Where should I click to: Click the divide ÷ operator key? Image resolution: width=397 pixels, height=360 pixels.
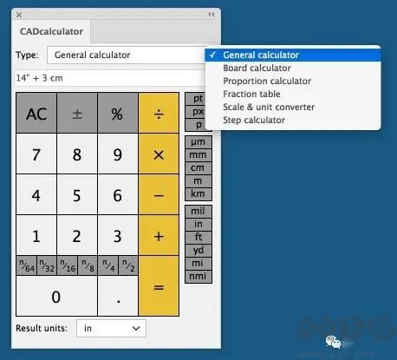pos(159,113)
